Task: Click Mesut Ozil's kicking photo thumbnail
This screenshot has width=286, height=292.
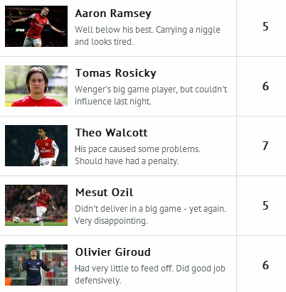Action: pyautogui.click(x=36, y=205)
